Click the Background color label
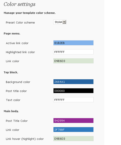The image size is (121, 145). (18, 82)
